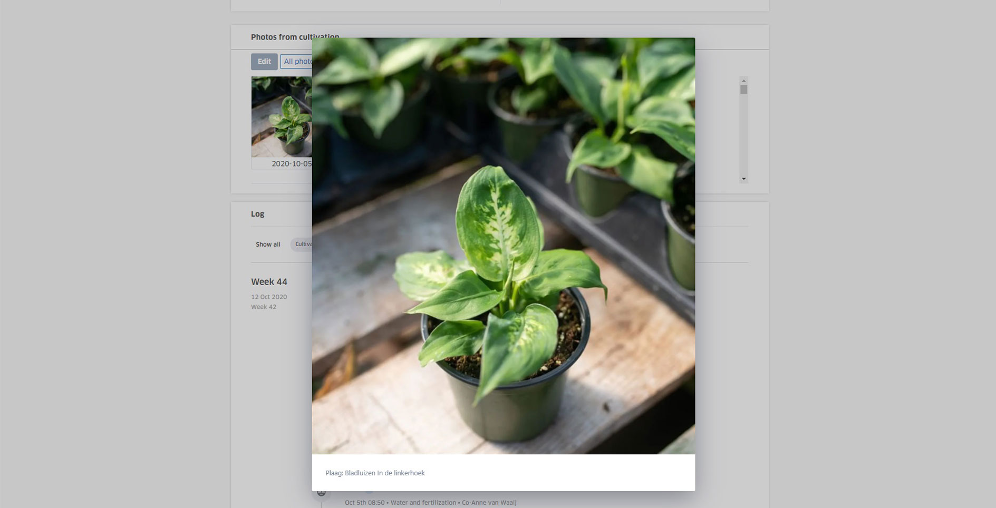Click the enlarged plant photo in the lightbox
This screenshot has width=996, height=508.
(x=503, y=246)
